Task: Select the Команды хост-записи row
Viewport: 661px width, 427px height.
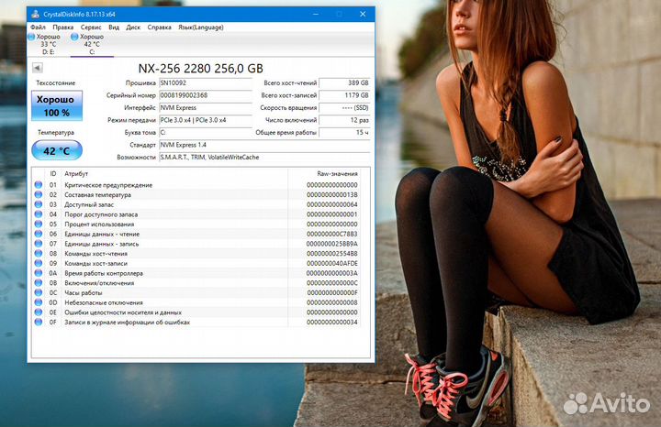Action: (x=196, y=263)
